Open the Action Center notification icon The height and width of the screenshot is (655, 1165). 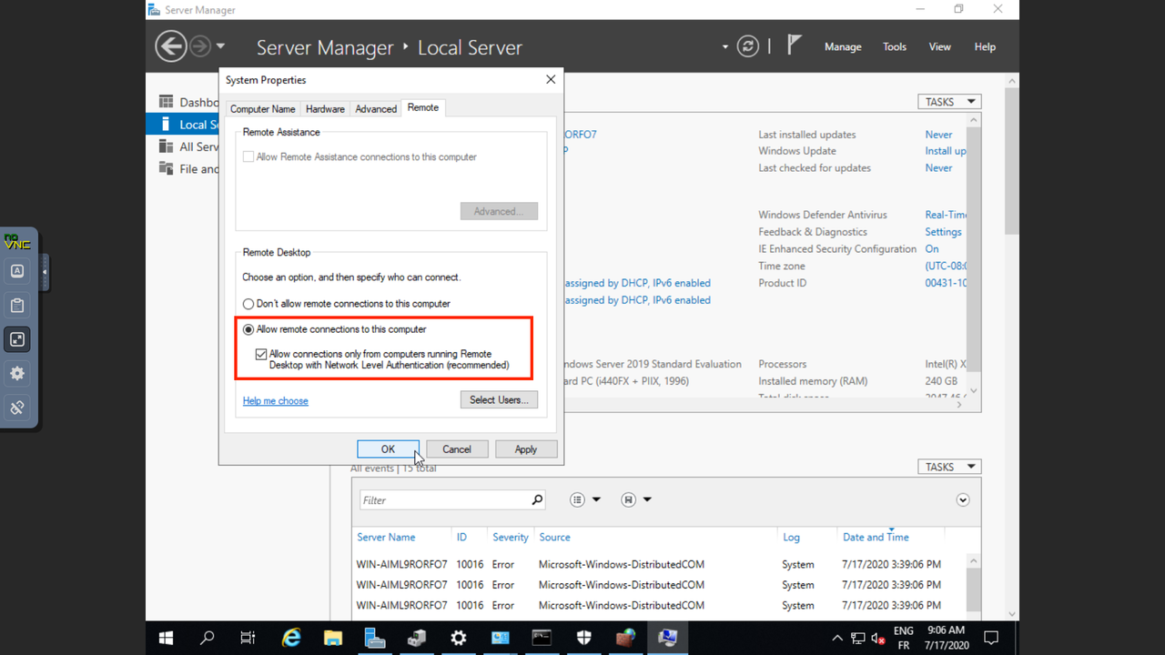click(992, 638)
